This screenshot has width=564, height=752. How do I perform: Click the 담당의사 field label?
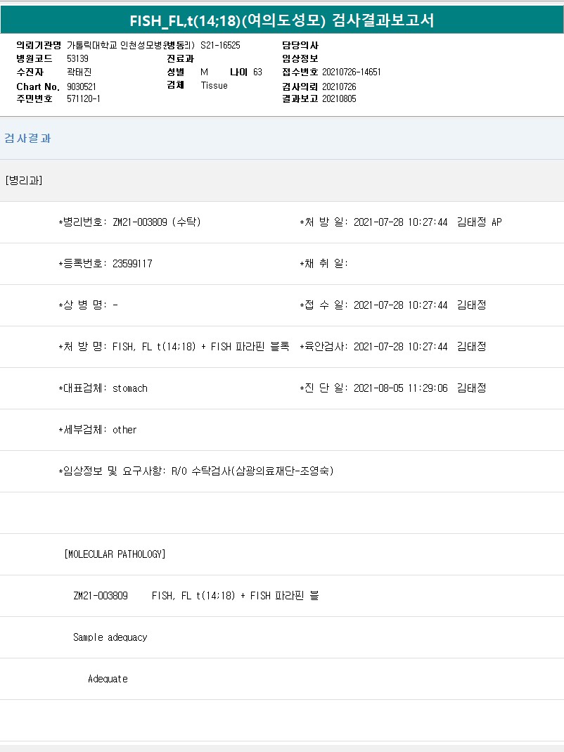pyautogui.click(x=300, y=46)
